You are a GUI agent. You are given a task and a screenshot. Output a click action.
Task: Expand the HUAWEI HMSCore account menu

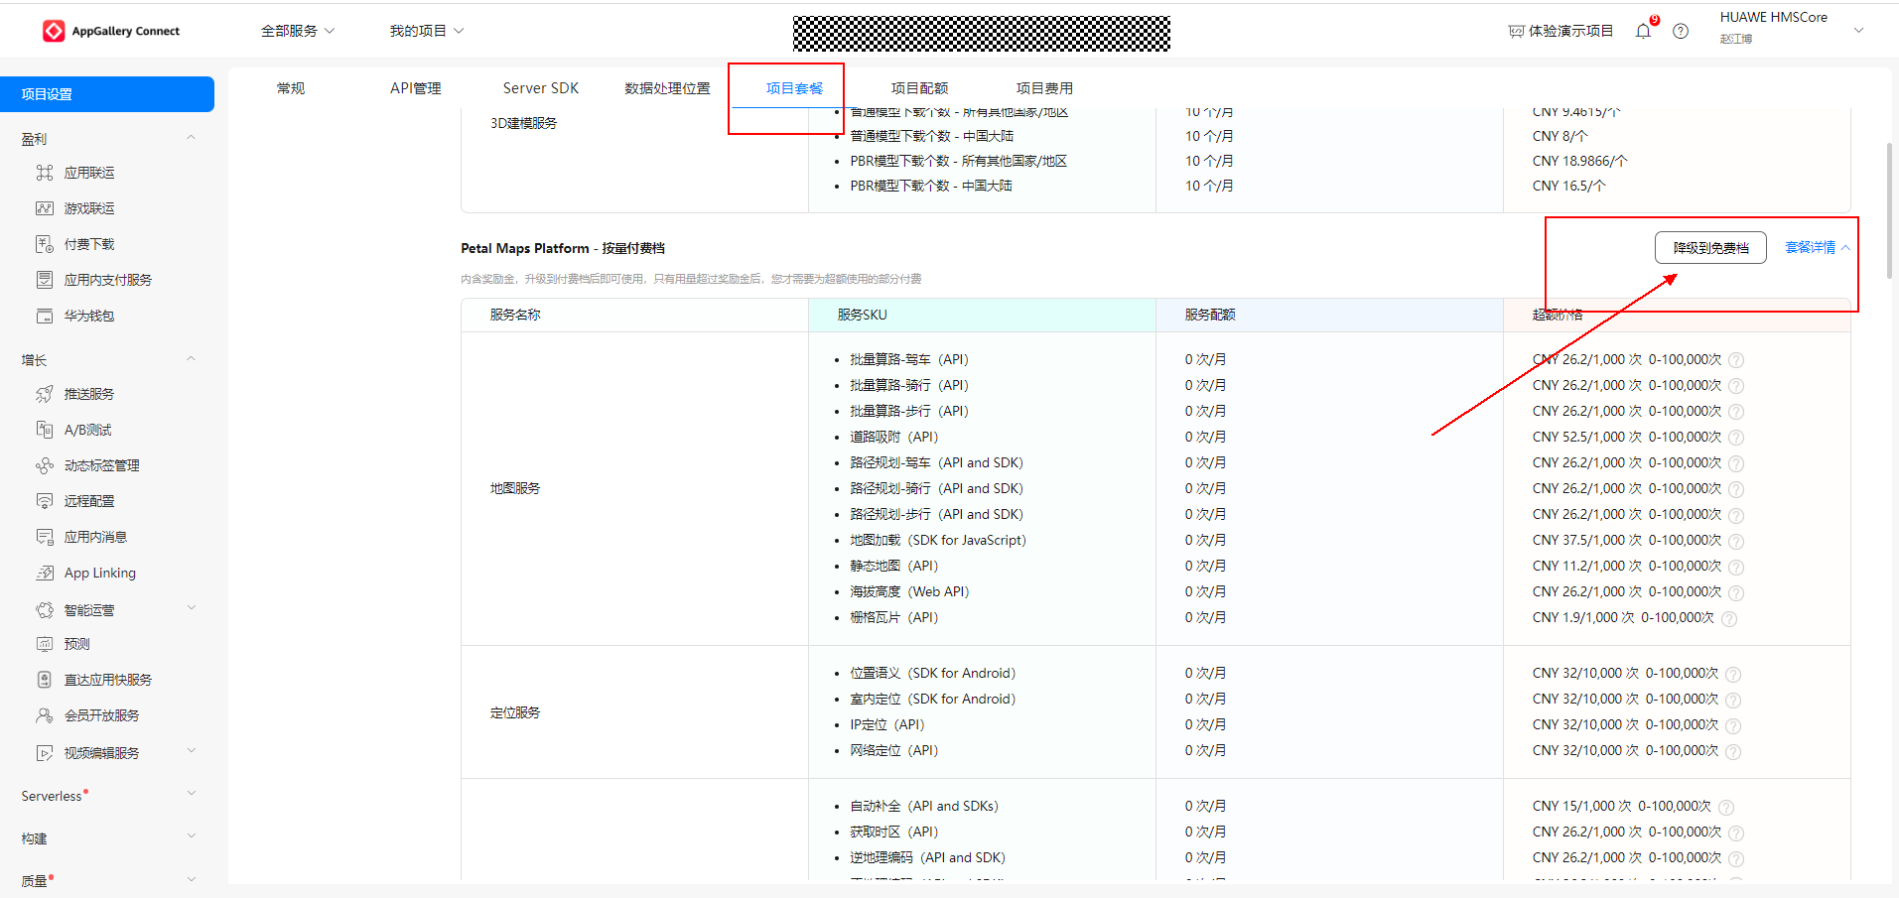tap(1859, 31)
